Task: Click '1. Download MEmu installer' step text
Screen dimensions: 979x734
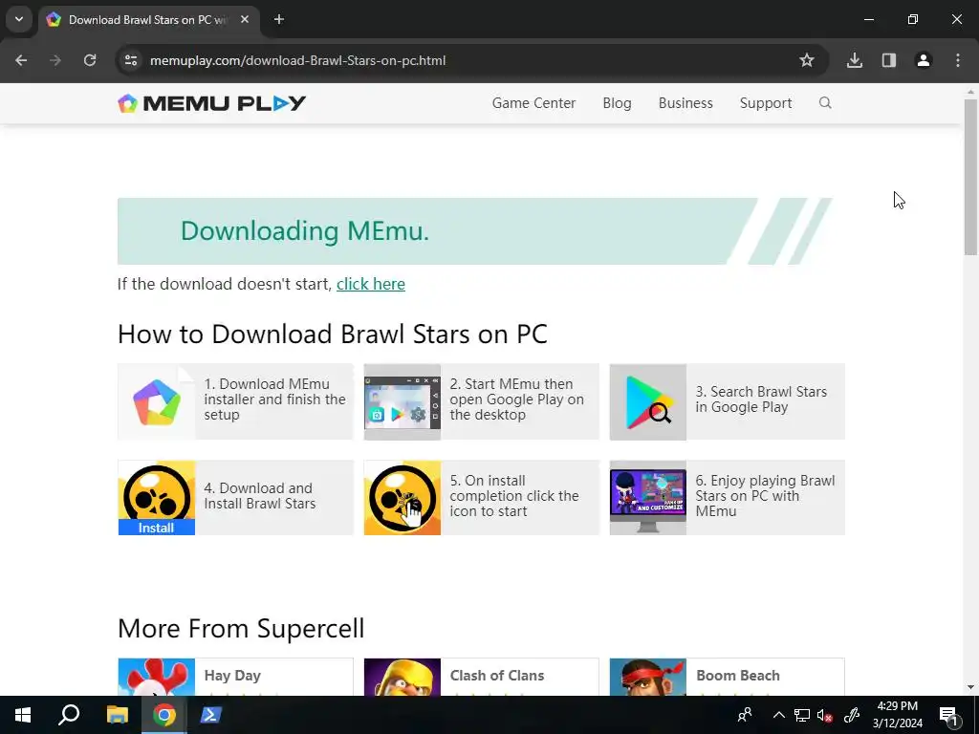Action: click(274, 399)
